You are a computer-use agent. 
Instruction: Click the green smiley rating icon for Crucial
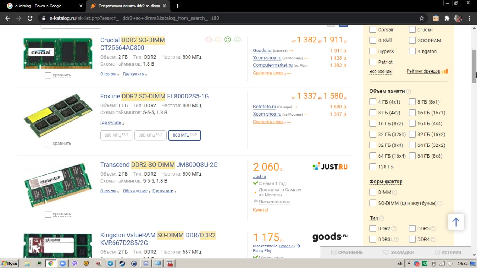[x=228, y=40]
